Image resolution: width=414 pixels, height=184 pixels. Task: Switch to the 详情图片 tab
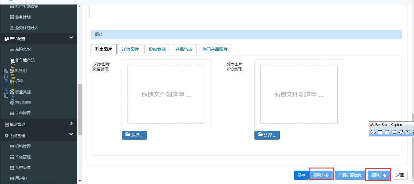pos(130,49)
